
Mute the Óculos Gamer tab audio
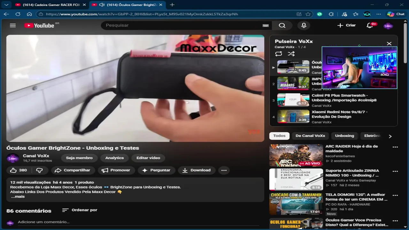(102, 5)
